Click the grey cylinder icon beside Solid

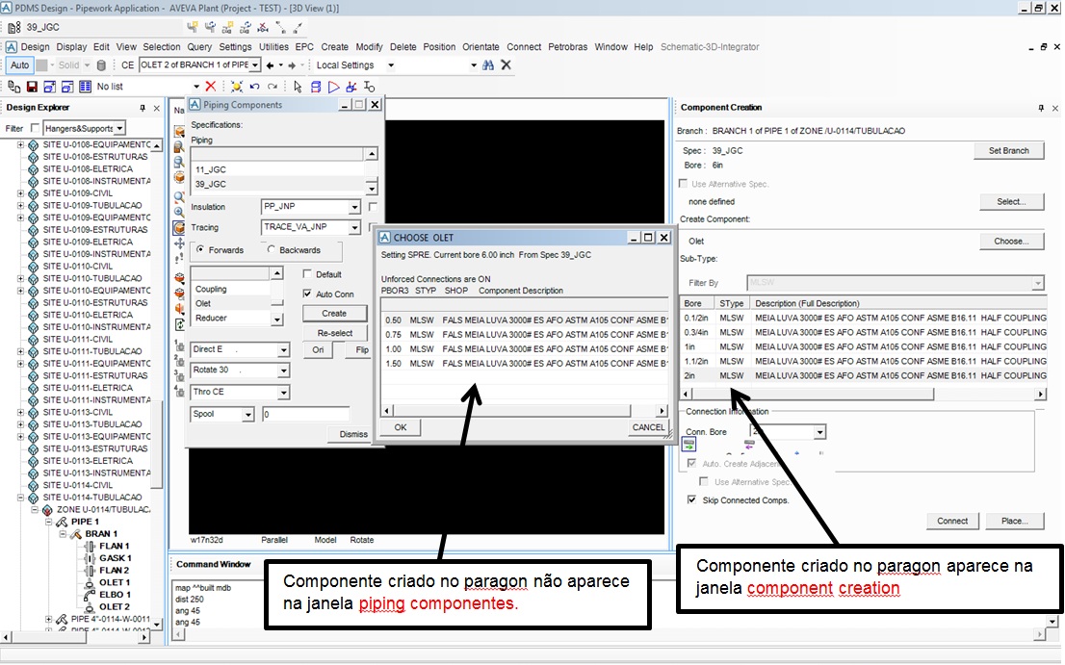(x=101, y=65)
